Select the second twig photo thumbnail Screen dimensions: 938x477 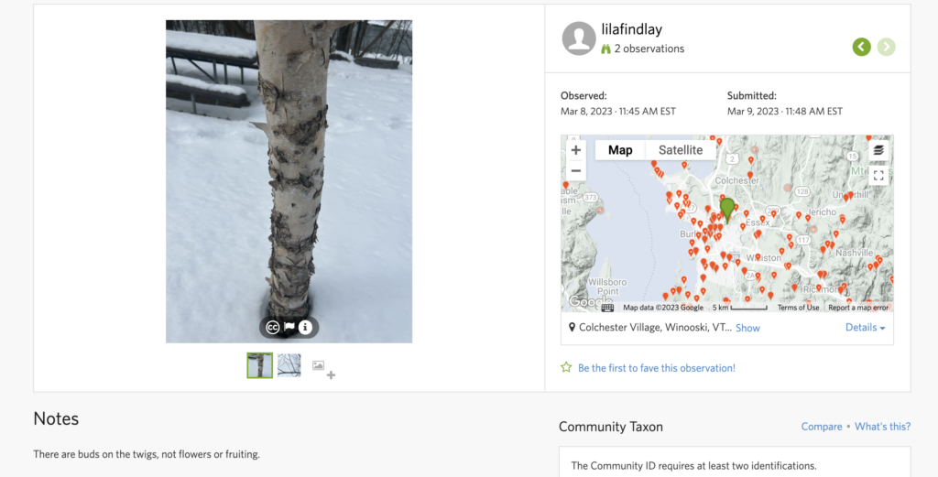[x=289, y=365]
